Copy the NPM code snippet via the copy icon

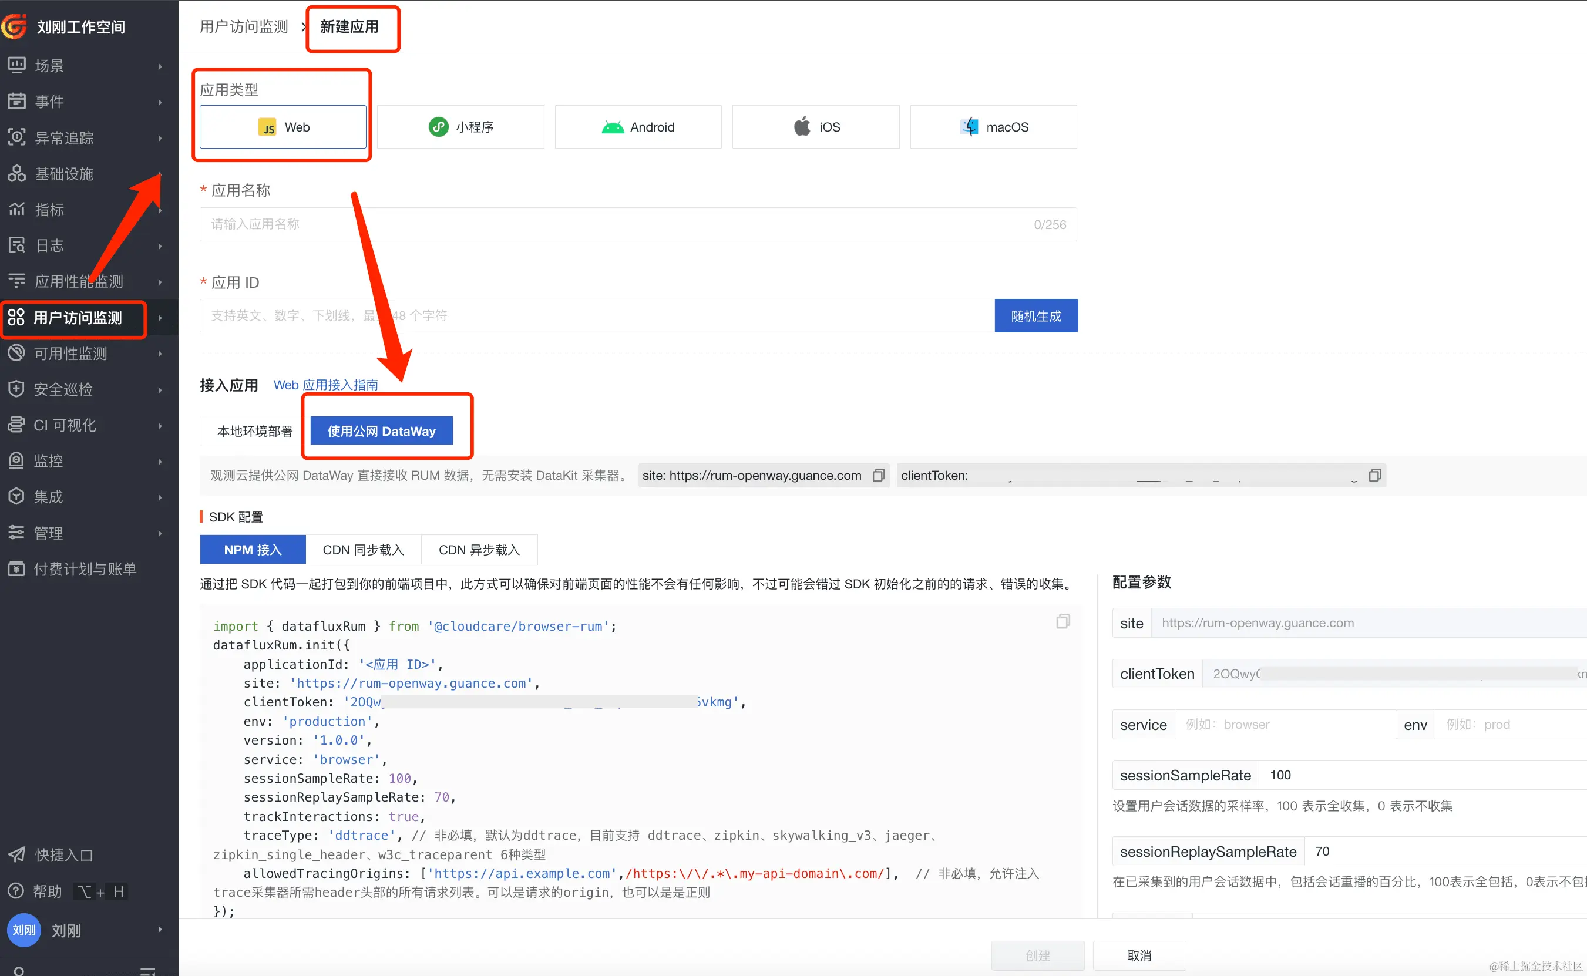point(1063,622)
